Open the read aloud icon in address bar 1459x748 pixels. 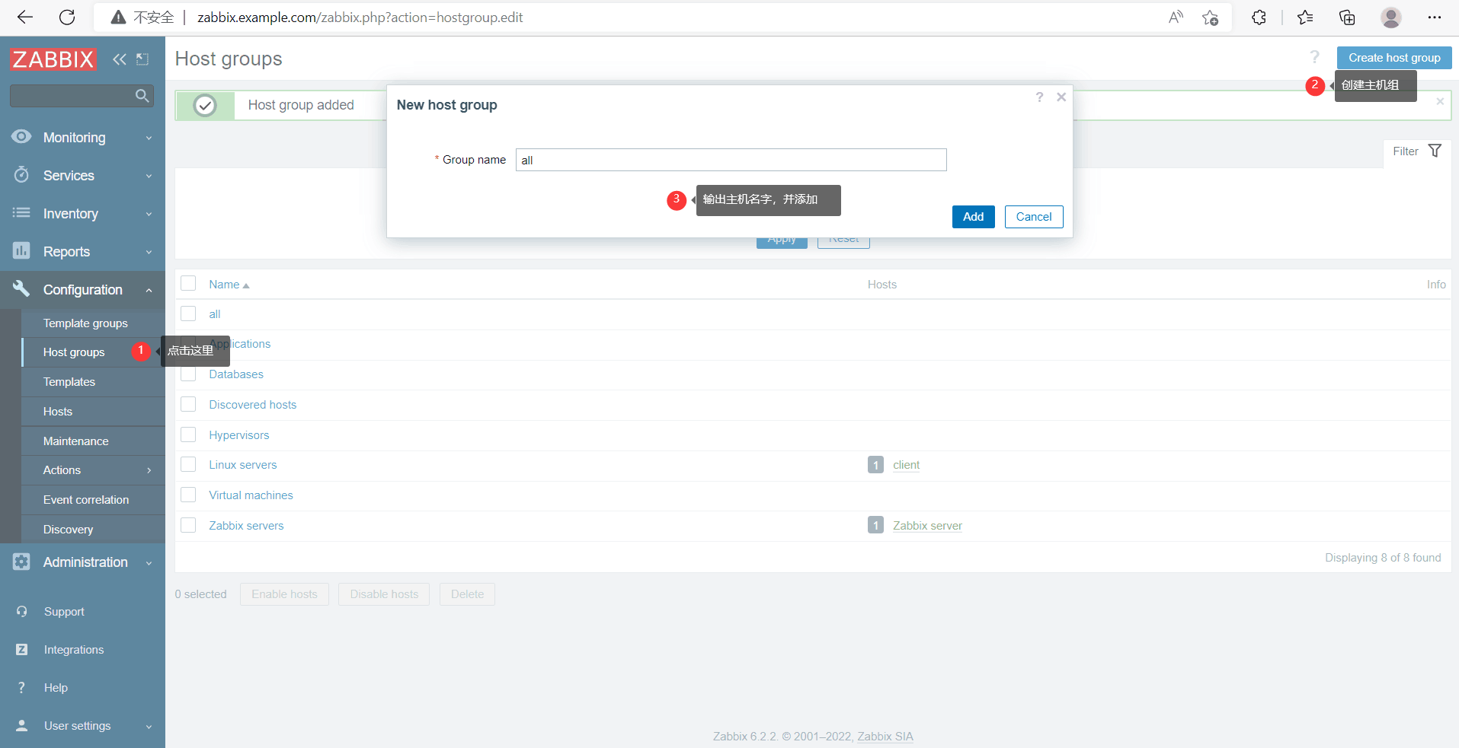(1176, 18)
